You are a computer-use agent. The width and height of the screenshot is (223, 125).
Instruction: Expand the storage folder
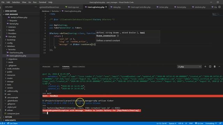click(x=10, y=82)
